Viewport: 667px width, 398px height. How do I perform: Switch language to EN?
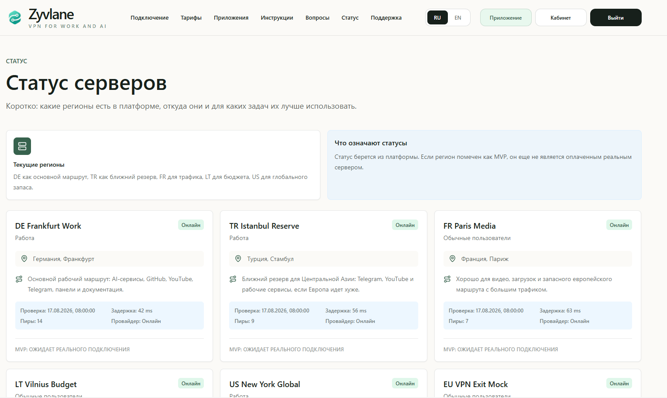(458, 18)
